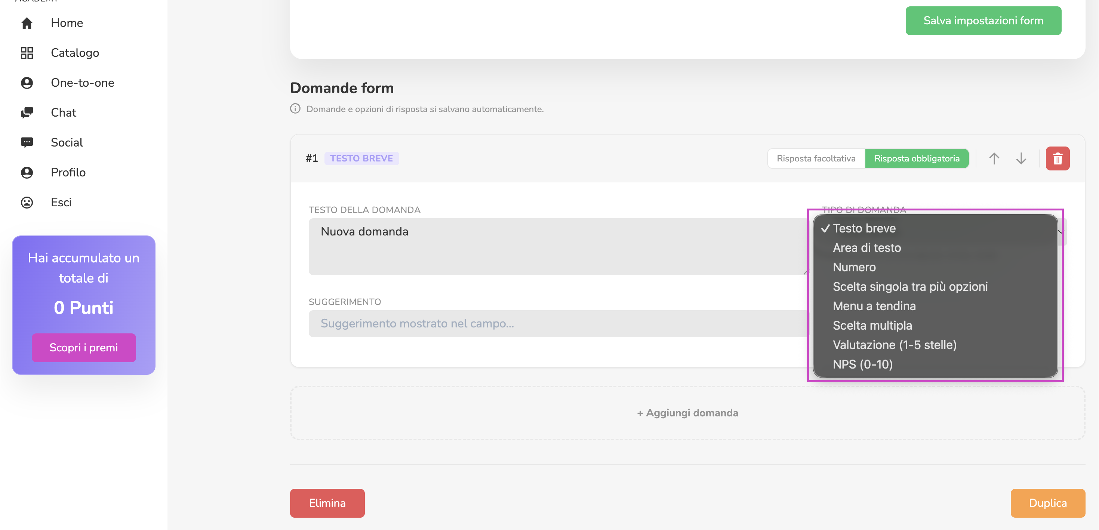Screen dimensions: 1099x530
Task: Pick Scelta singola tra più opzioni
Action: click(x=935, y=287)
